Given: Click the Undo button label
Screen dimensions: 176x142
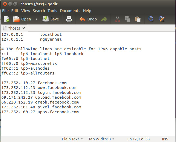Looking at the screenshot, I should pos(92,19).
